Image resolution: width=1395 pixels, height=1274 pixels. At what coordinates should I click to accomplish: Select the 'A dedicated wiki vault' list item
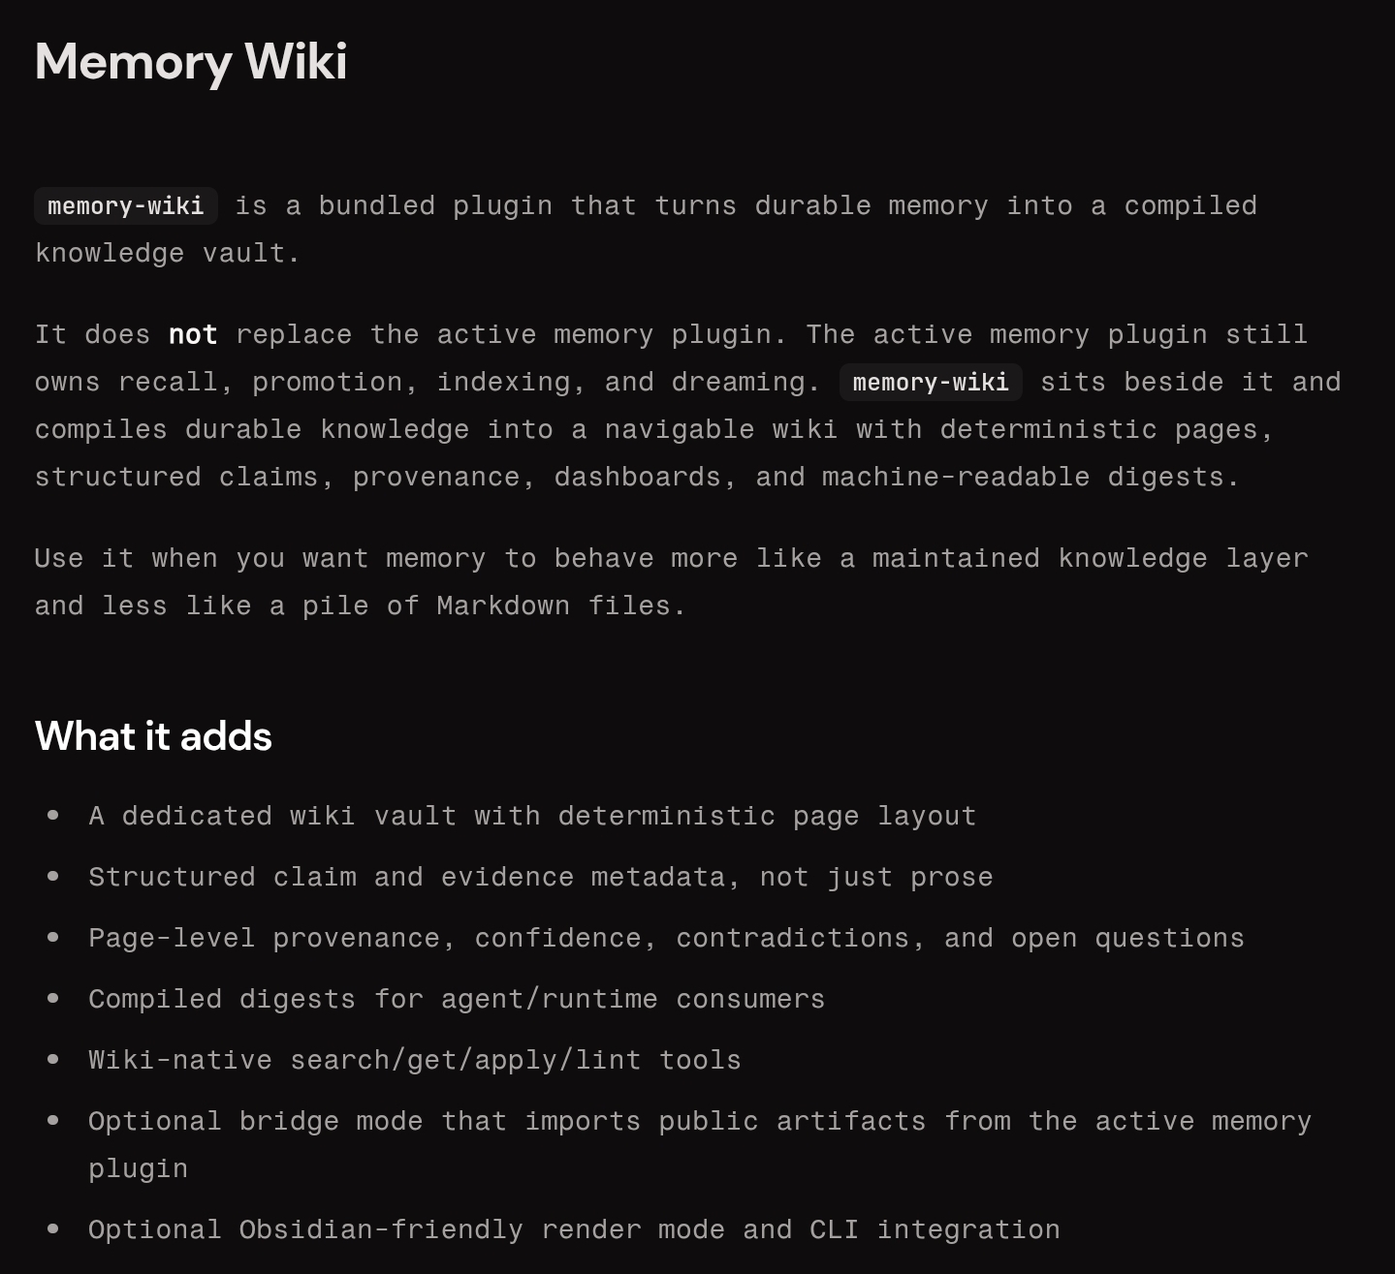point(532,817)
